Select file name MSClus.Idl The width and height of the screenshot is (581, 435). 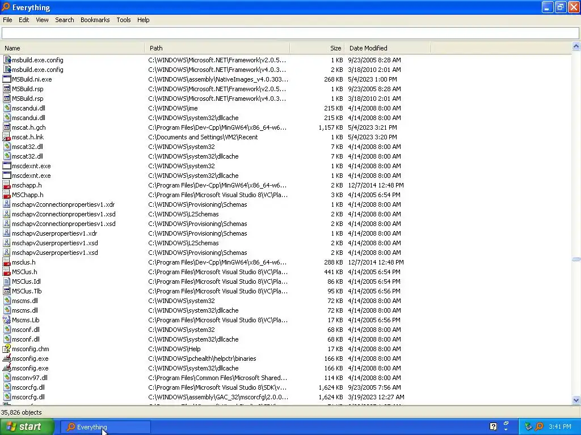click(x=26, y=281)
